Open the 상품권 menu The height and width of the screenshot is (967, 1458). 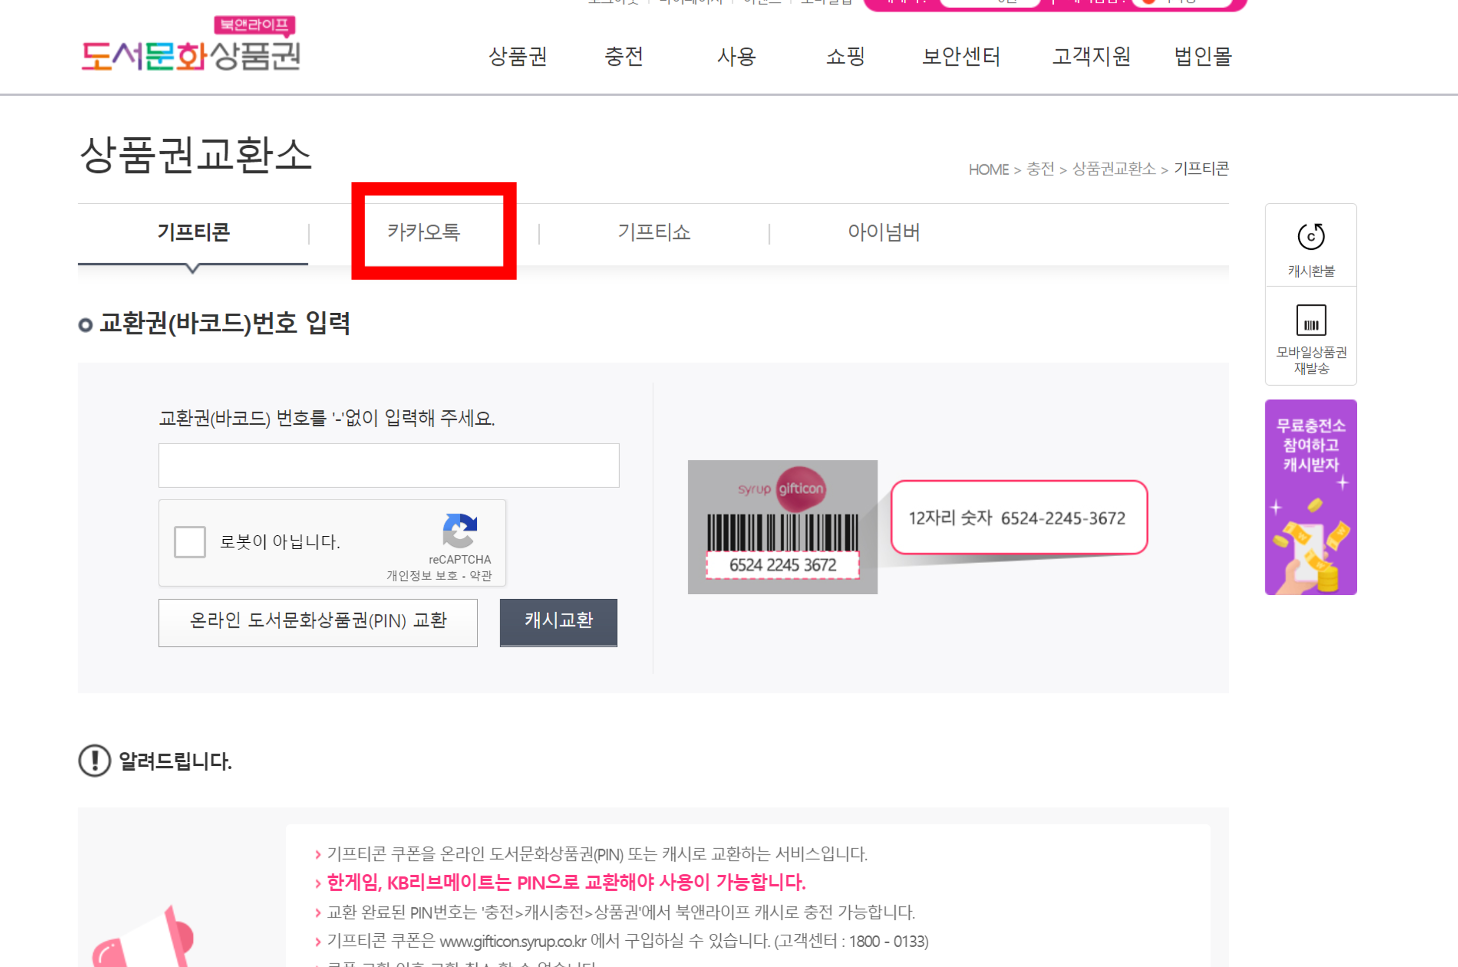pos(517,57)
